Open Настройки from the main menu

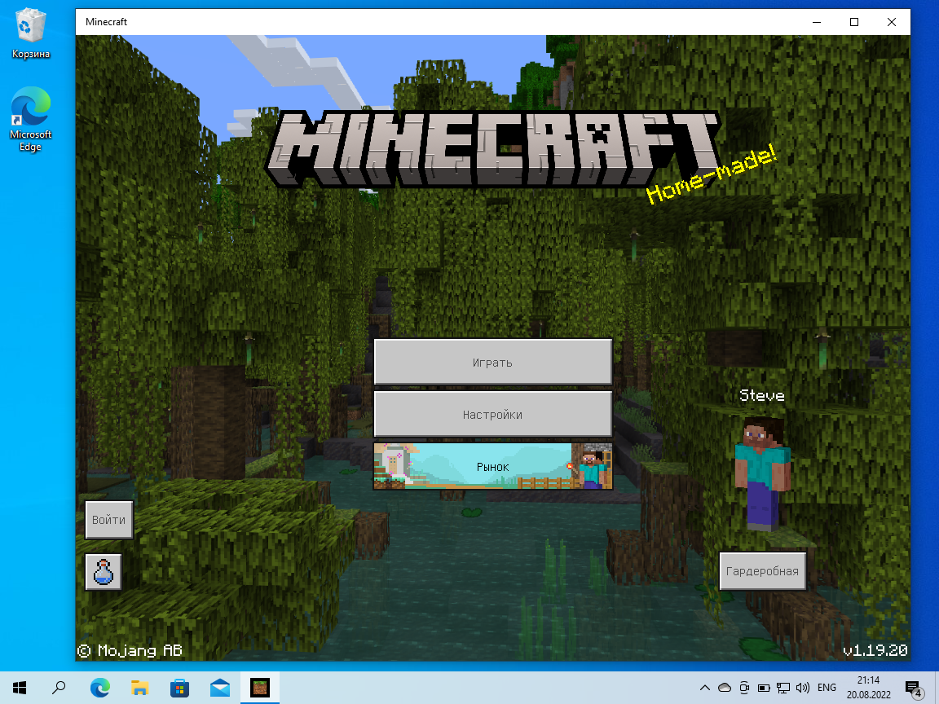click(x=493, y=414)
